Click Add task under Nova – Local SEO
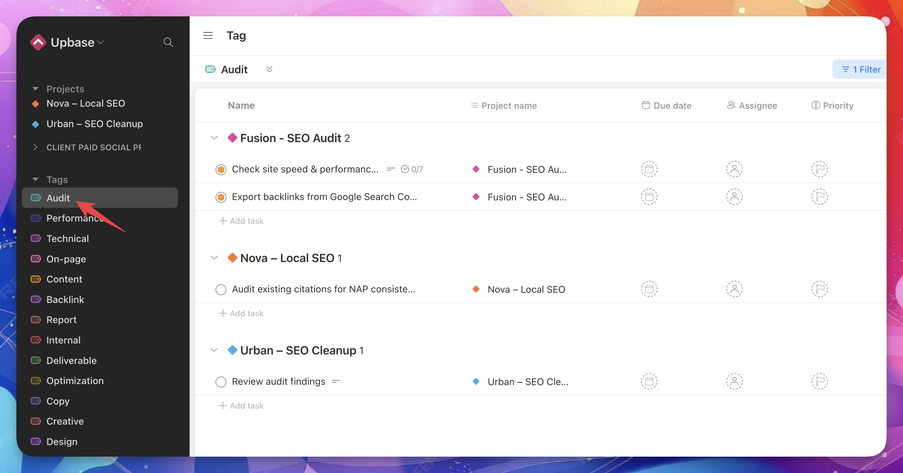The image size is (903, 473). tap(241, 313)
